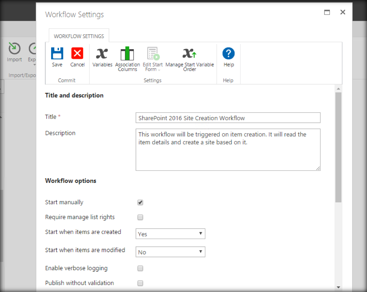Open the Help icon in ribbon
This screenshot has height=292, width=367.
[x=228, y=53]
